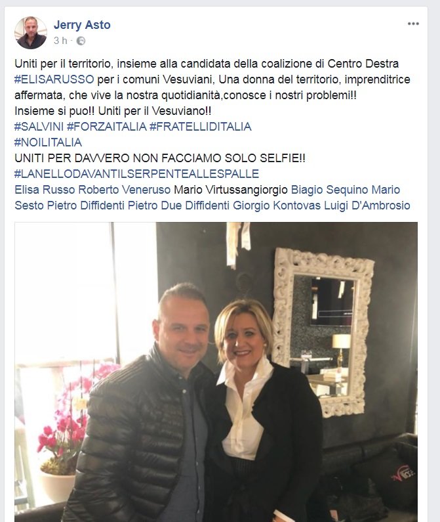Open Jerry Asto's profile picture
440x522 pixels.
coord(31,33)
